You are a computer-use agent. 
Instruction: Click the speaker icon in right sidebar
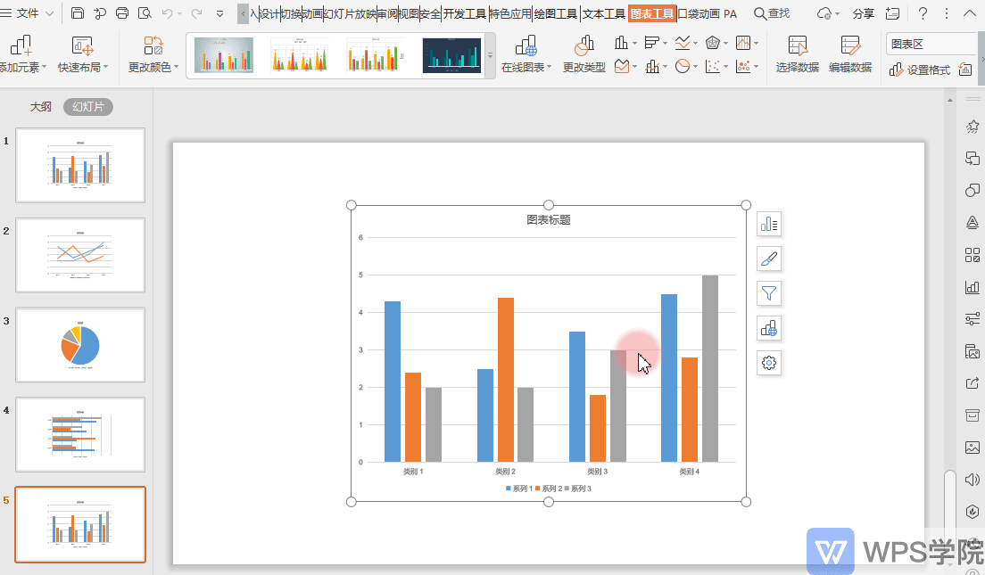[x=973, y=480]
